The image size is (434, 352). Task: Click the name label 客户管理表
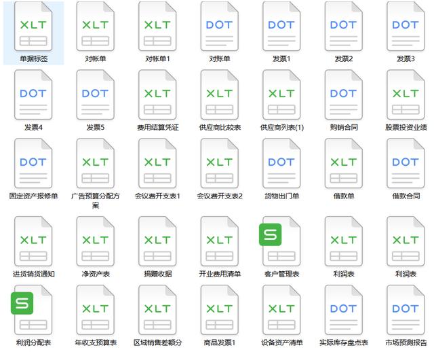[x=281, y=274]
